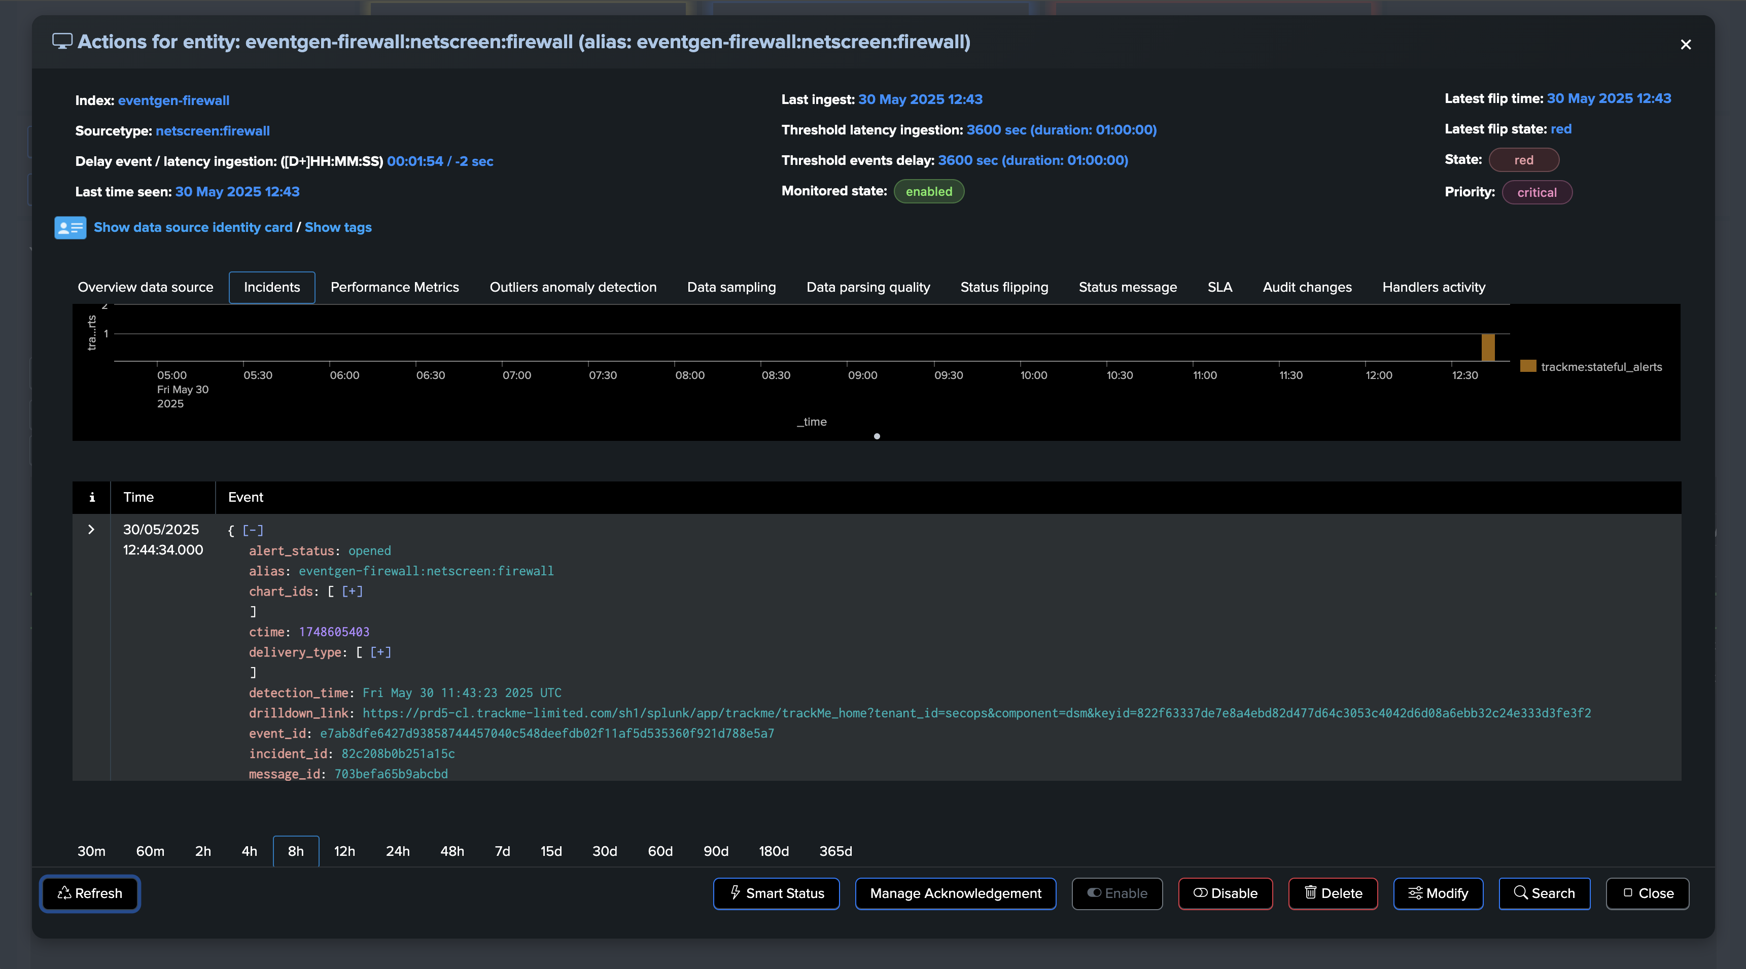This screenshot has width=1746, height=969.
Task: Expand the chart_ids array
Action: [x=352, y=592]
